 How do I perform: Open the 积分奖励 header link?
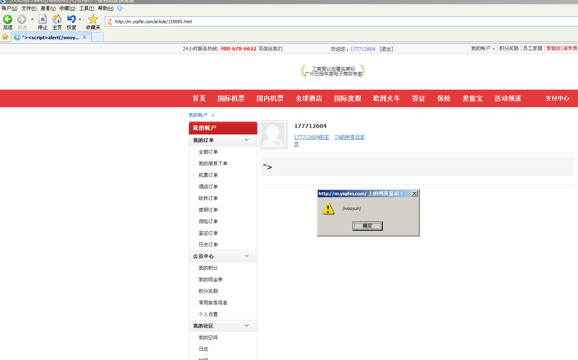509,48
